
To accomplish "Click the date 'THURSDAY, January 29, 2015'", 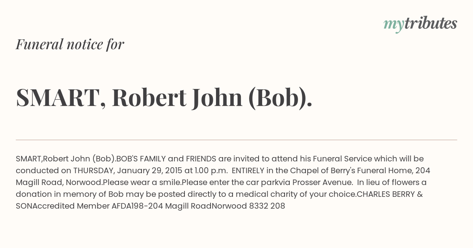I will tap(127, 170).
